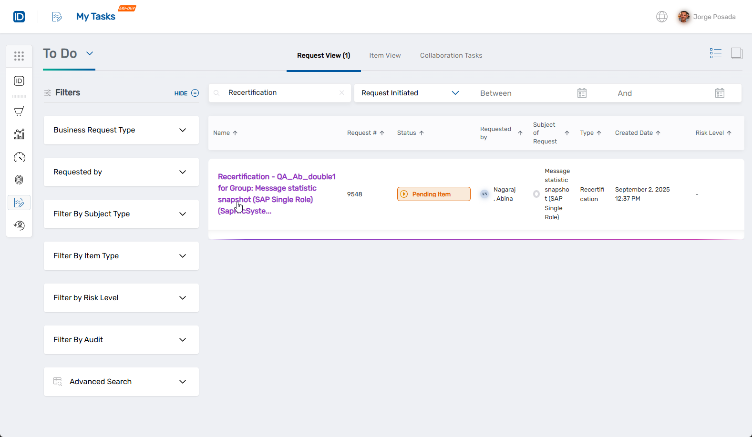Open the Recertification QA_Ab_double1 request link
This screenshot has width=752, height=437.
coord(277,188)
